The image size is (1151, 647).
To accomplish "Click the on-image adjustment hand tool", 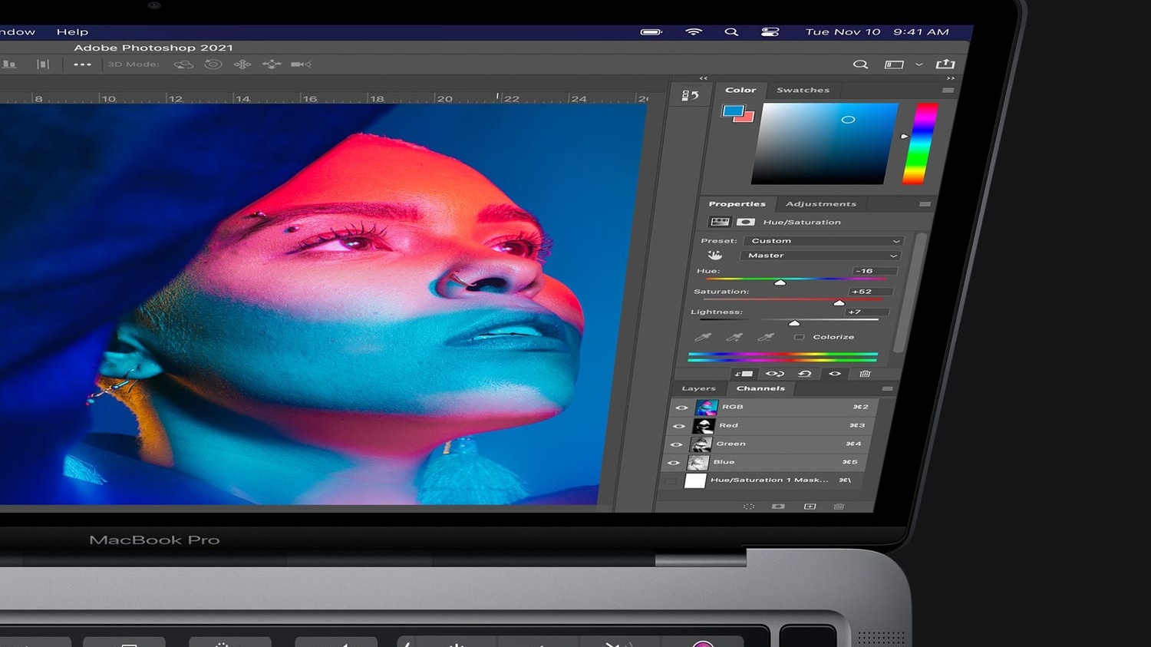I will (714, 255).
